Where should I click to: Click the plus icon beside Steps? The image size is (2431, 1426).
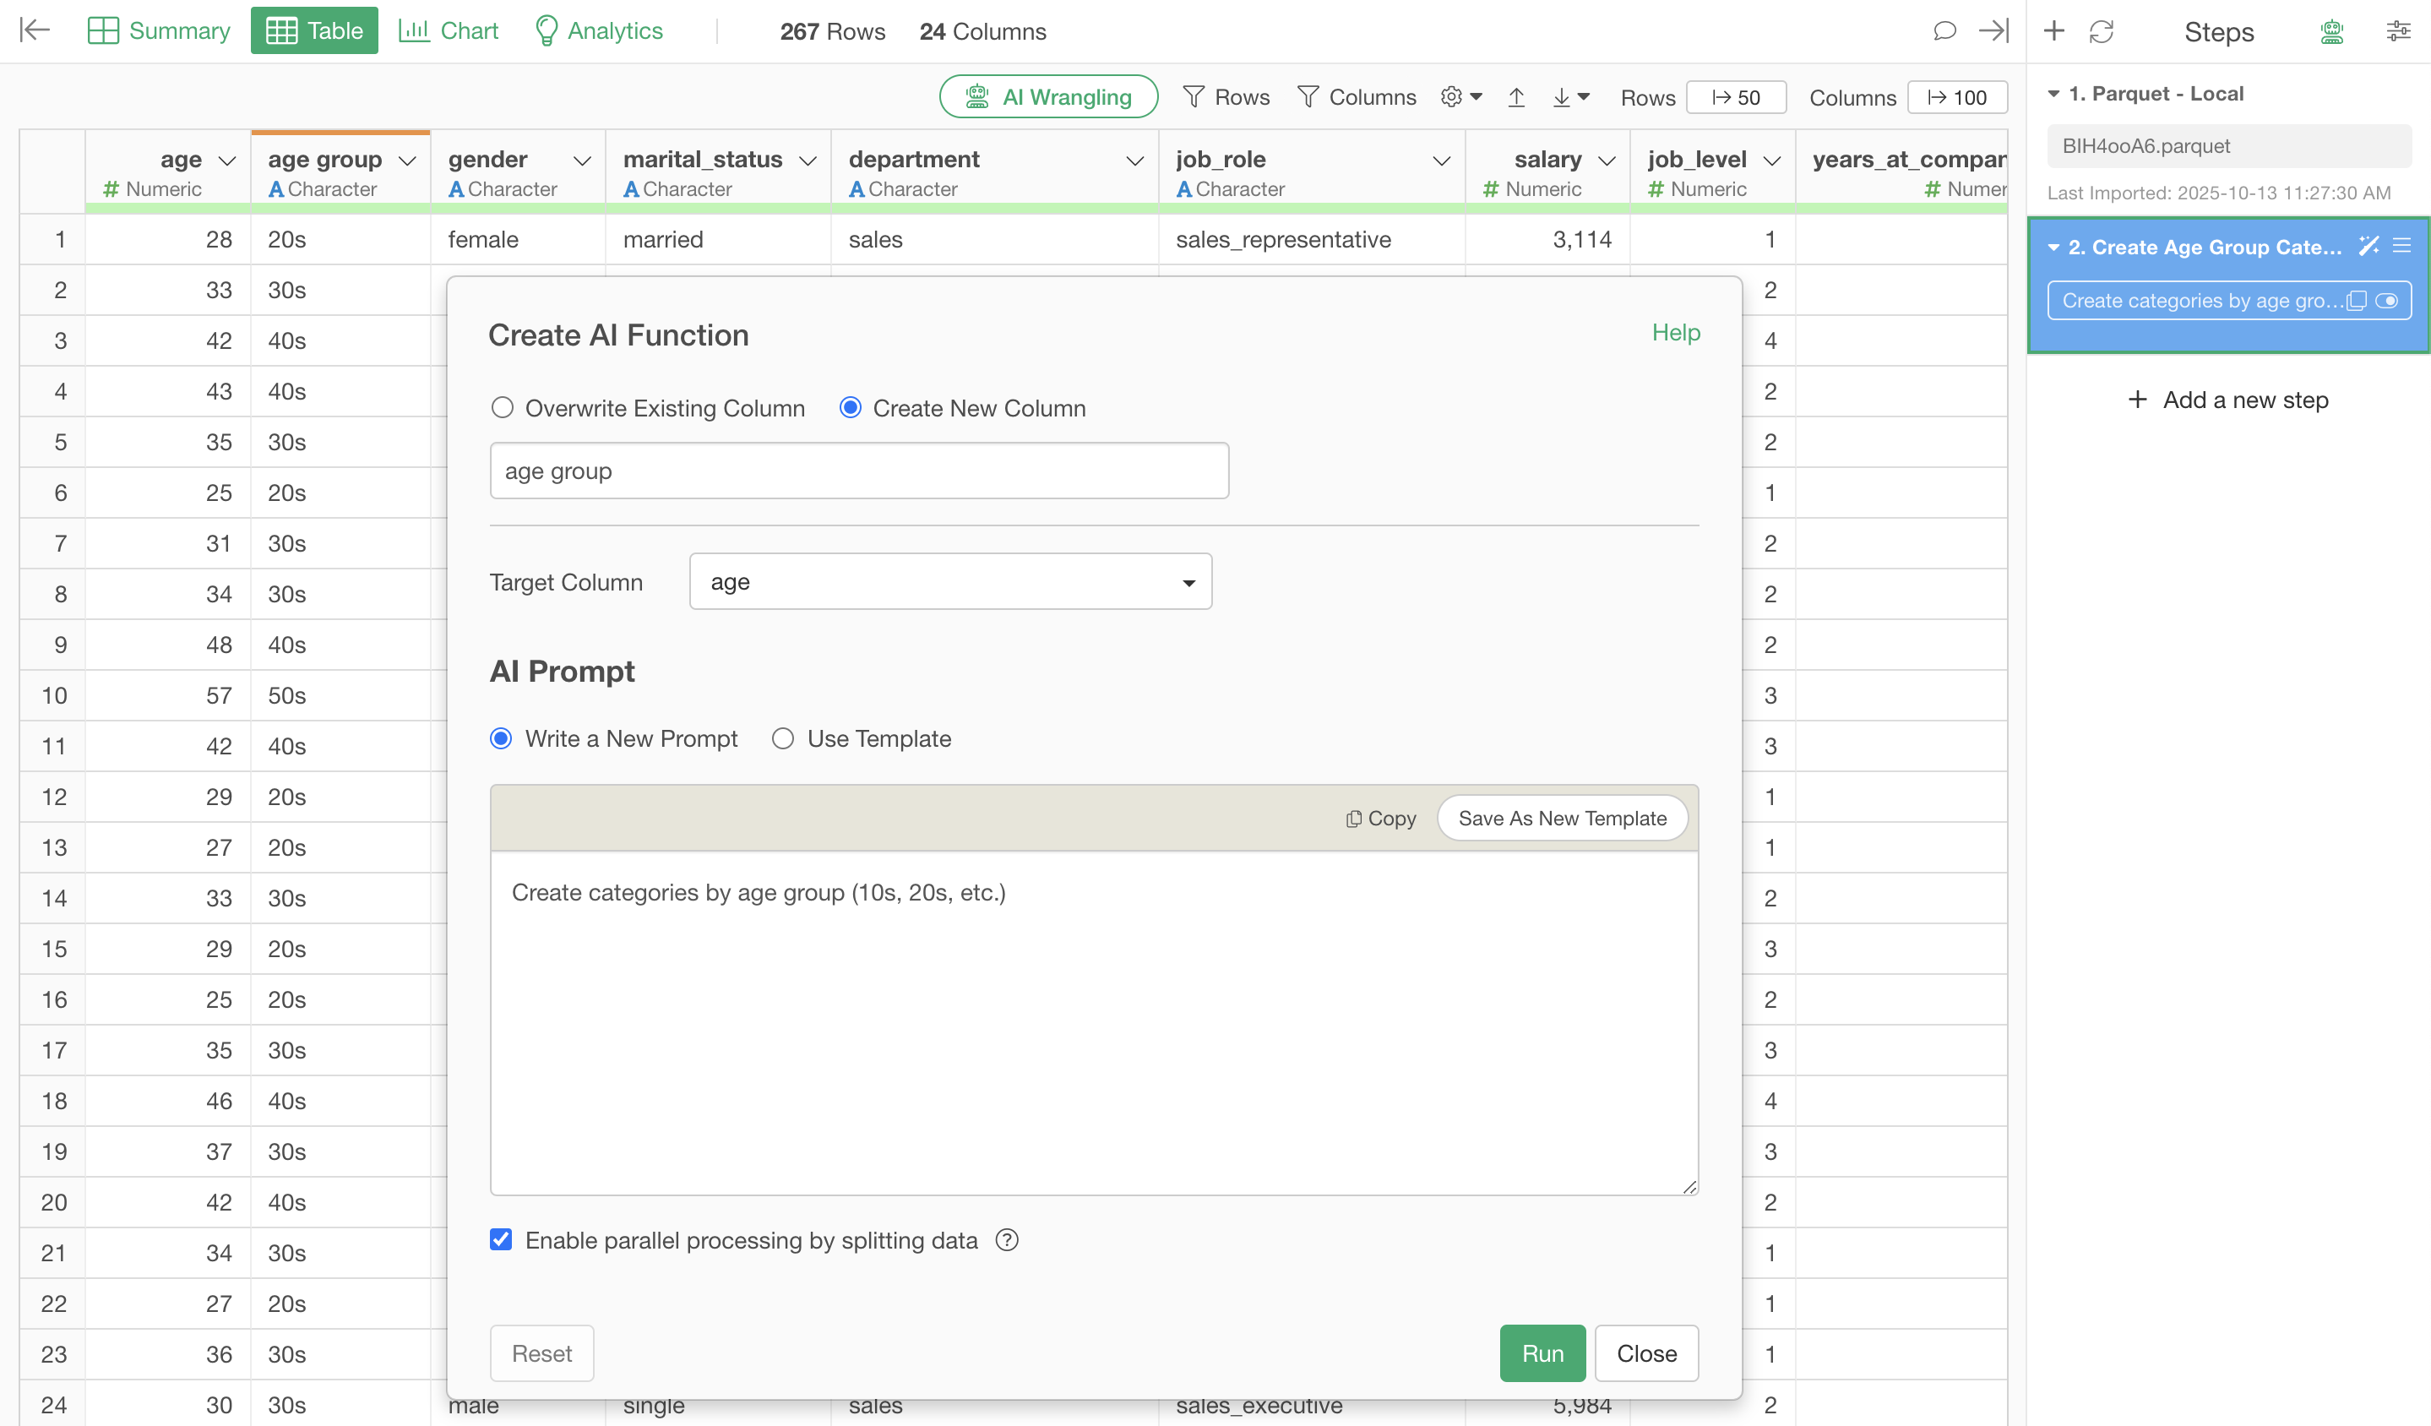2053,31
